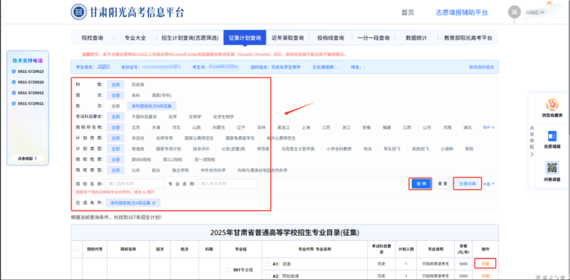Select 优师专项 plan nature
The width and height of the screenshot is (570, 280).
tap(164, 138)
